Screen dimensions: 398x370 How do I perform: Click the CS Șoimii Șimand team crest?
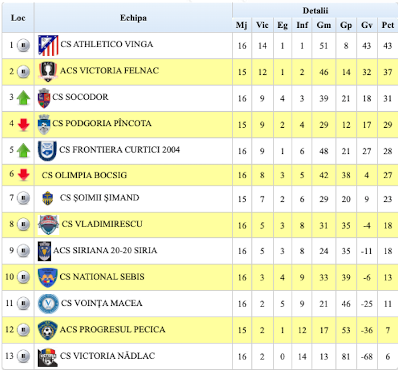point(48,198)
